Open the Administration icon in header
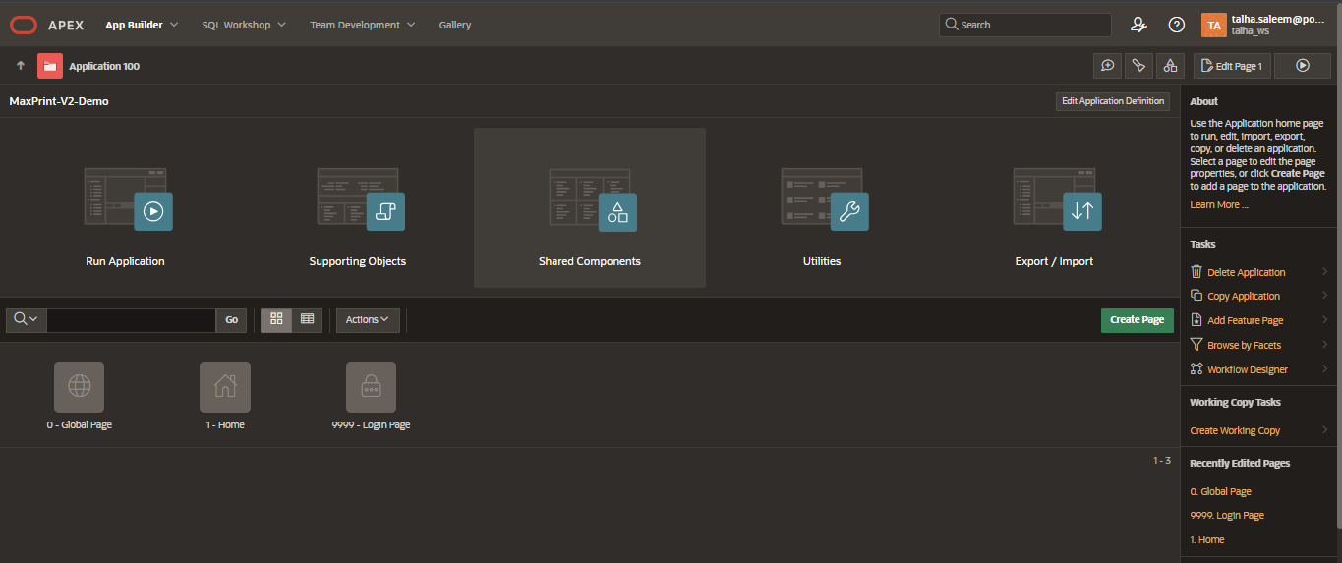Viewport: 1342px width, 563px height. coord(1138,25)
